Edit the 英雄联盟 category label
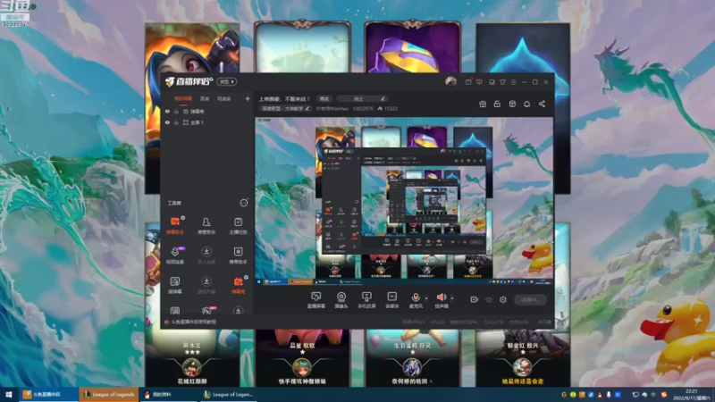 (x=285, y=108)
